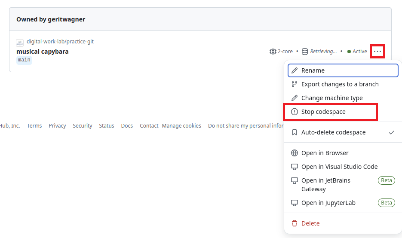
Task: Click the main branch label
Action: (24, 60)
